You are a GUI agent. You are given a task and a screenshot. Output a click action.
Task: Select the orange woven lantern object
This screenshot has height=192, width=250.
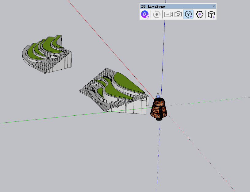(159, 109)
